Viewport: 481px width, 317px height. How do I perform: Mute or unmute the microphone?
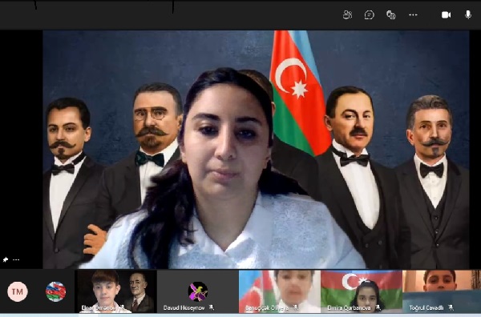468,14
